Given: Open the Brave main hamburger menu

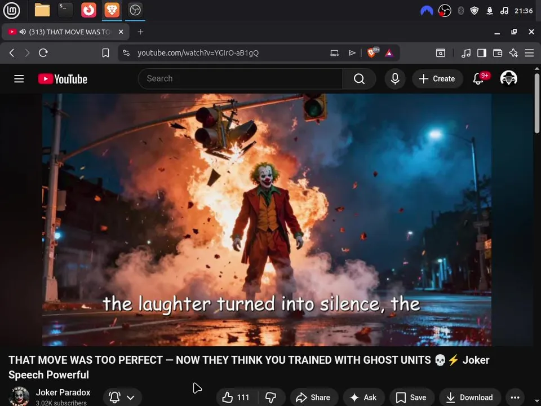Looking at the screenshot, I should coord(529,53).
